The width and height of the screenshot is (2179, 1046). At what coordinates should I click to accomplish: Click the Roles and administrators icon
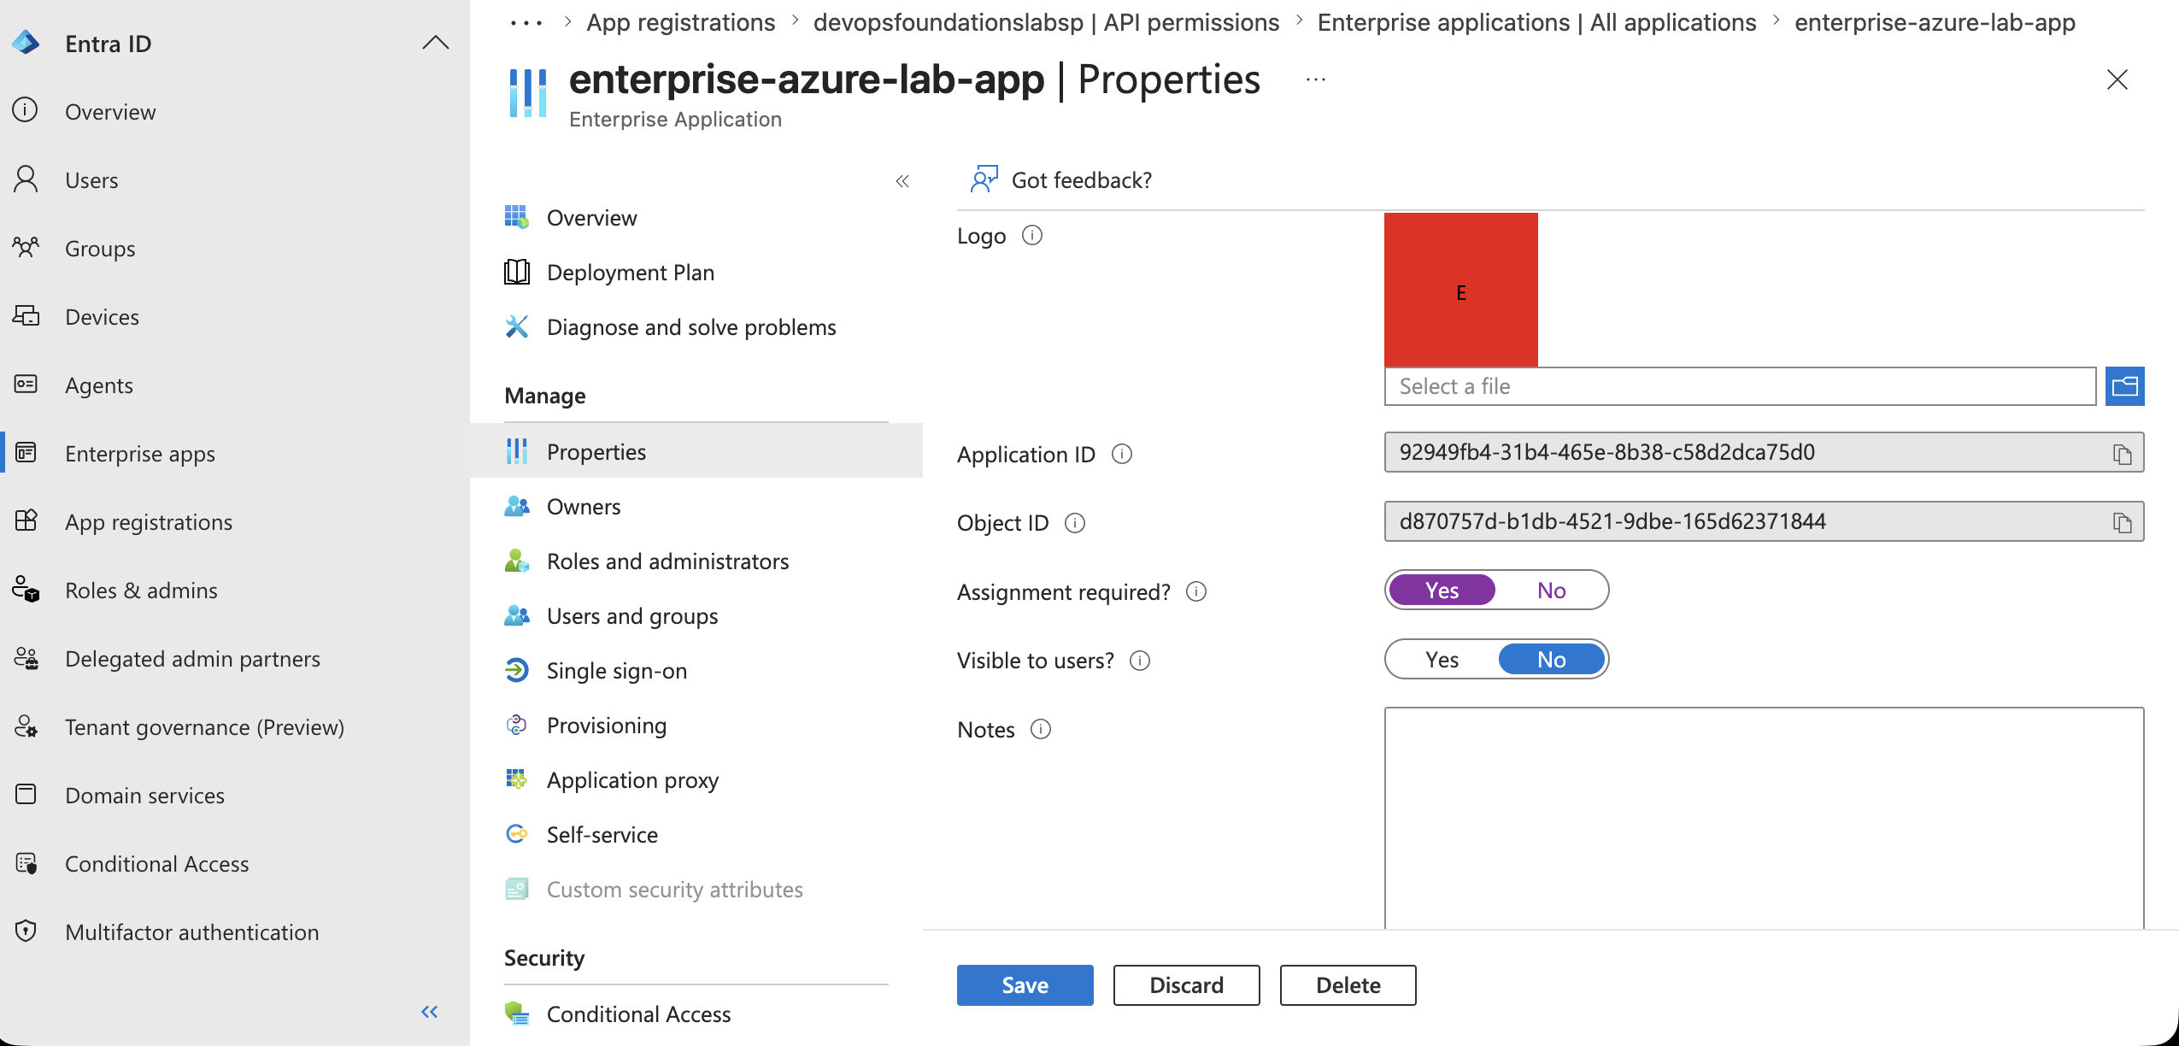tap(516, 561)
